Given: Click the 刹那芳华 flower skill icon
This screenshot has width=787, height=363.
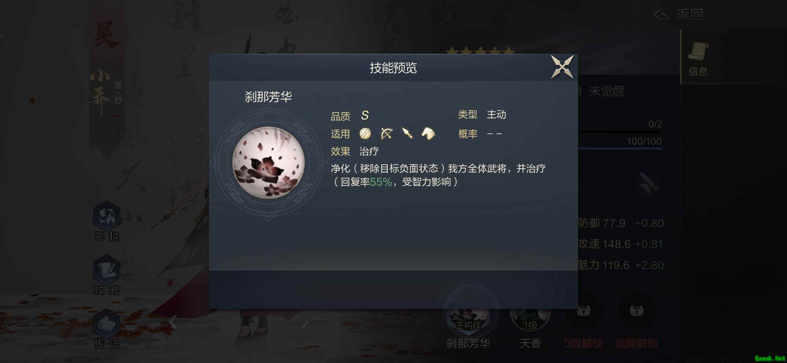Looking at the screenshot, I should click(x=268, y=163).
